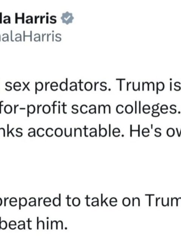Image resolution: width=181 pixels, height=244 pixels.
Task: Click the word "sex" in the tweet
Action: [17, 86]
